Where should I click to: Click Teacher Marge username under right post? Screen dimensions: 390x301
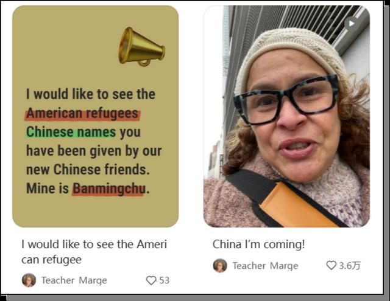pyautogui.click(x=266, y=266)
